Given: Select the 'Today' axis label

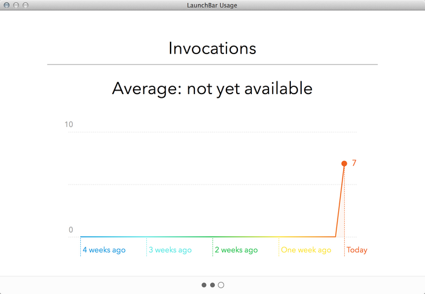Looking at the screenshot, I should [x=357, y=250].
